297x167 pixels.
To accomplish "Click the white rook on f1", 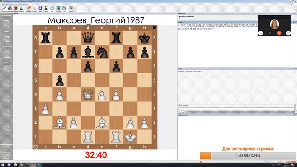I will 116,137.
